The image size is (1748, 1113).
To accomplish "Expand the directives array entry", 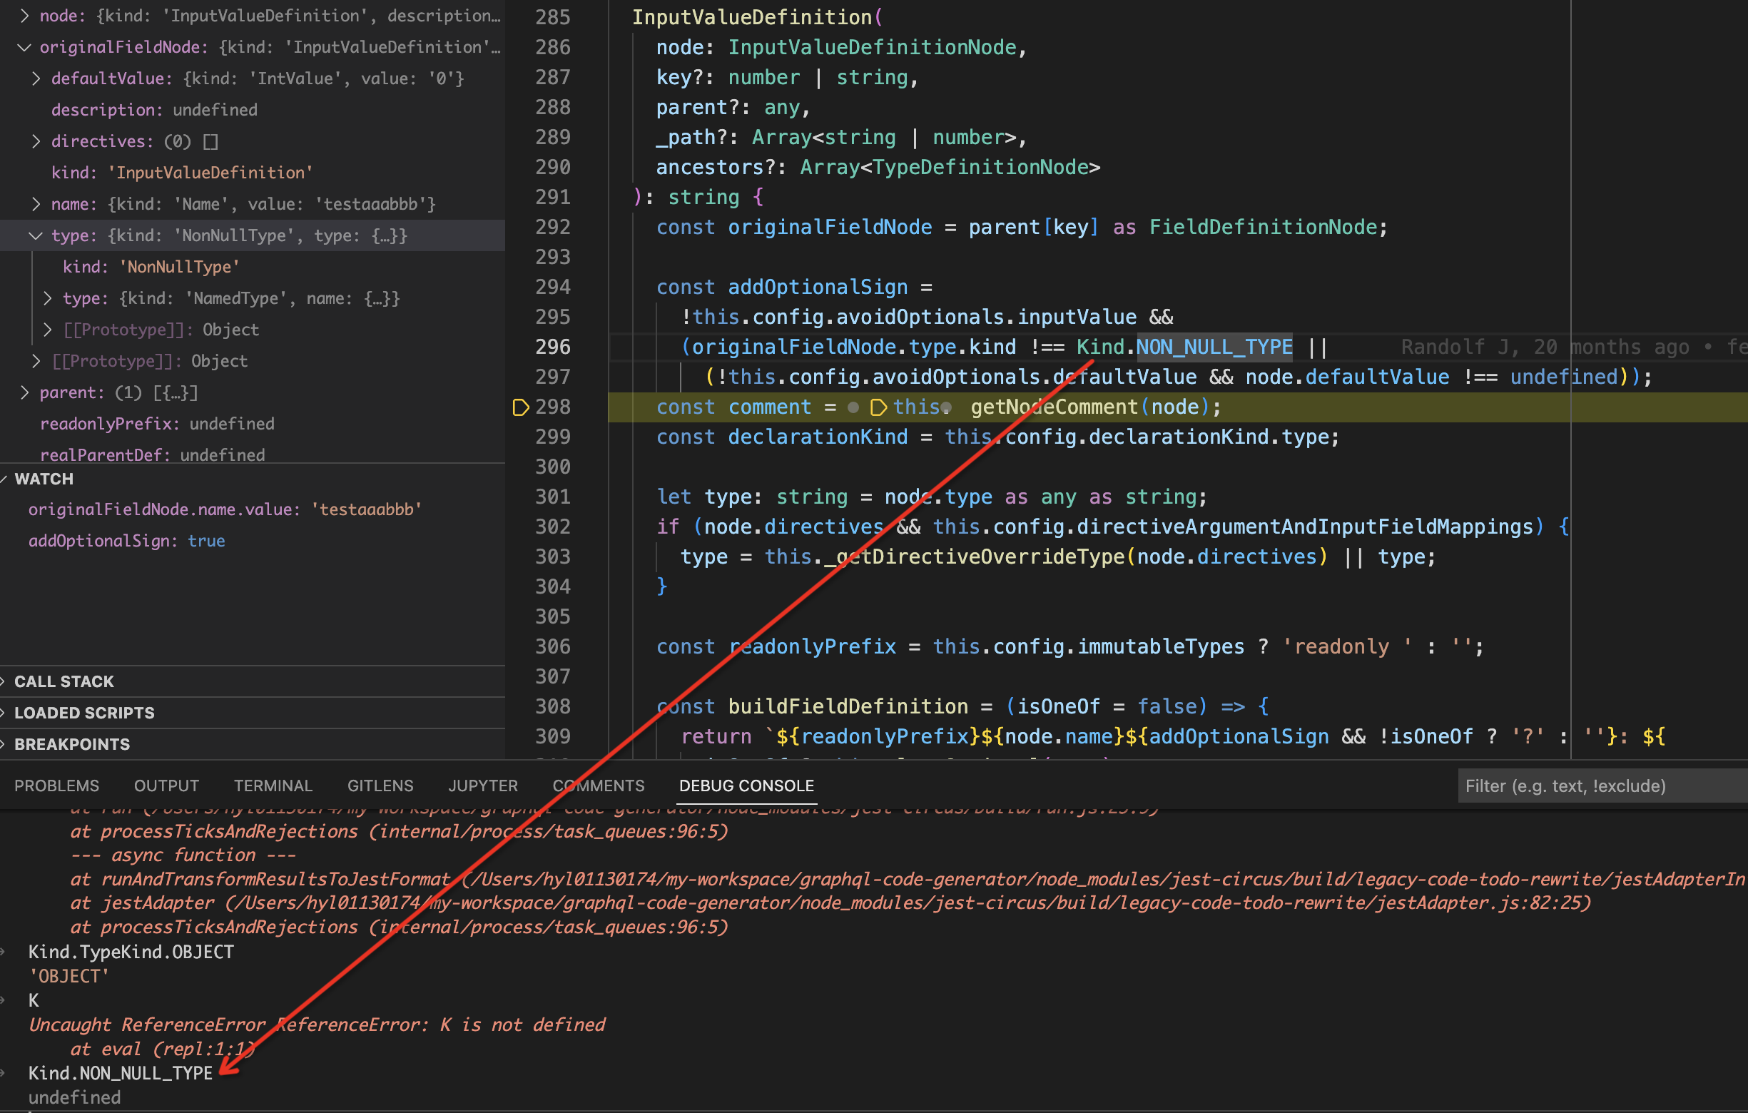I will (36, 141).
